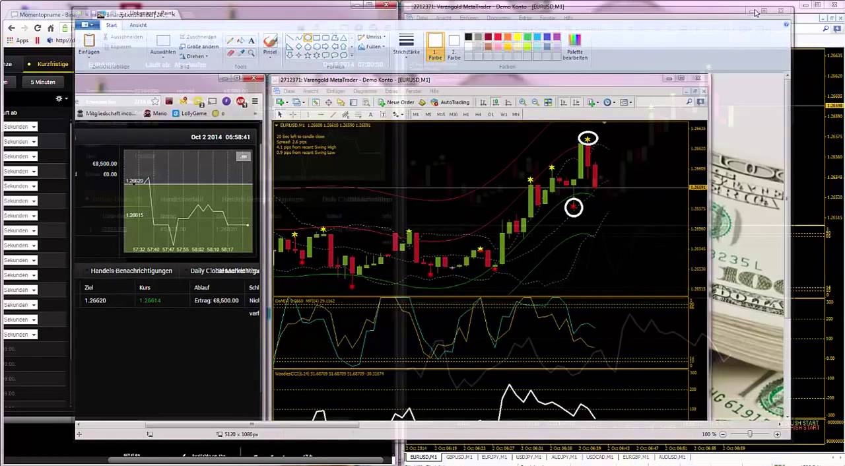Select the trendline drawing tool in MetaTrader
845x466 pixels.
click(333, 114)
